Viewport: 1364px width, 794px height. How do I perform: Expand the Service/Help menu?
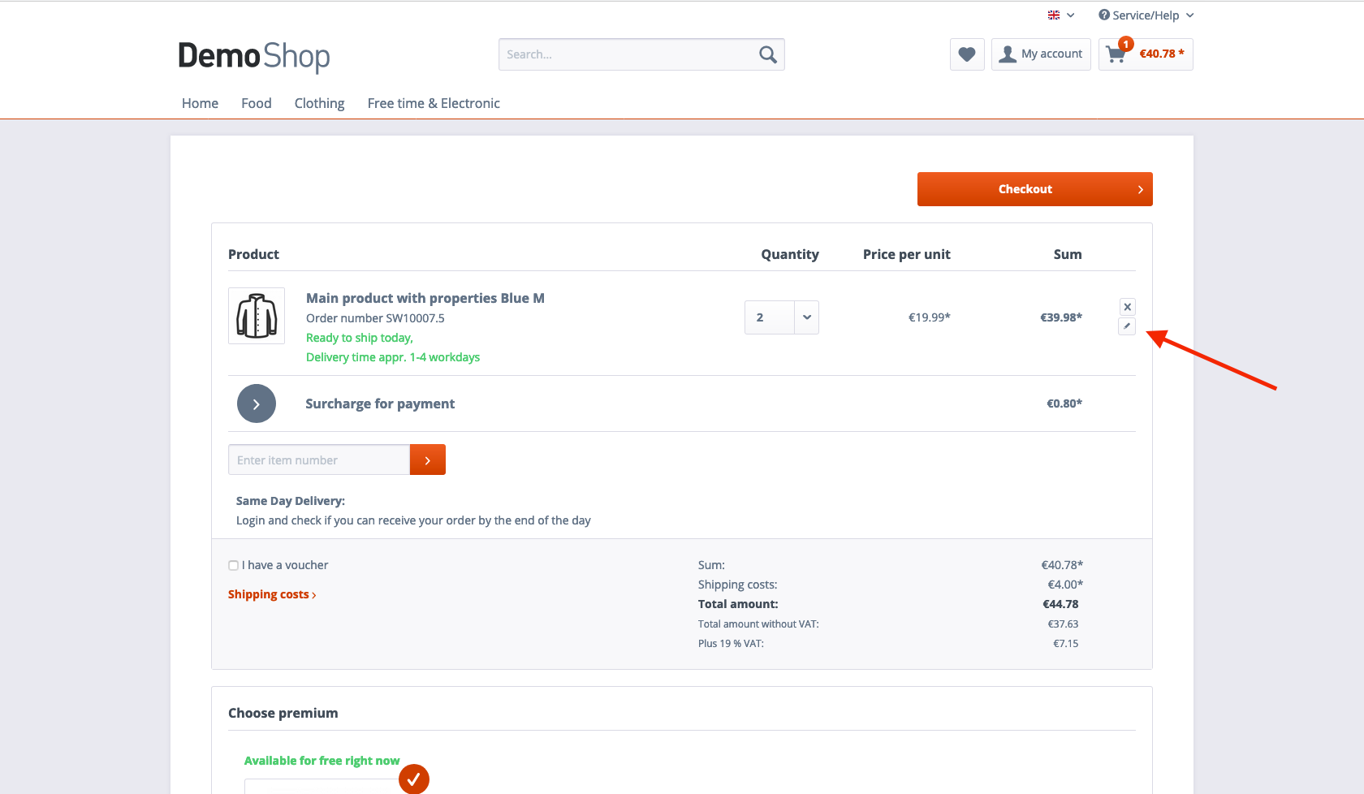pos(1146,15)
